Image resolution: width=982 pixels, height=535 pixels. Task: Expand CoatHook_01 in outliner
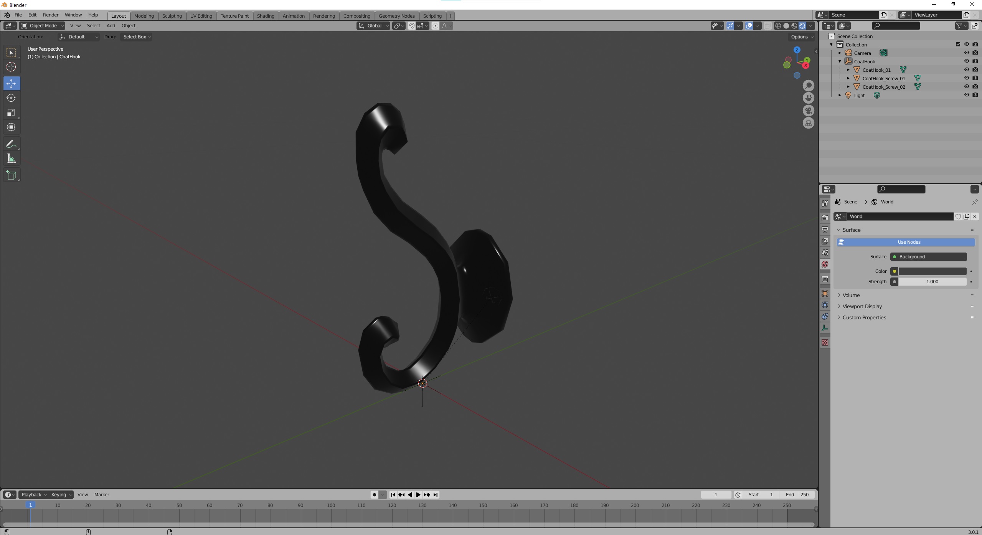[848, 70]
